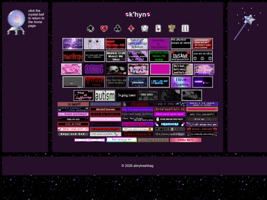Viewport: 267px width, 200px height.
Task: Open the 'physical return of christ' stamp
Action: (x=181, y=44)
